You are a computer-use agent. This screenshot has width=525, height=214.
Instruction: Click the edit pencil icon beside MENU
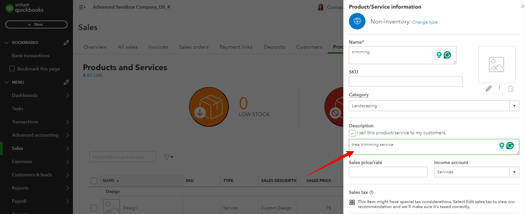[66, 82]
